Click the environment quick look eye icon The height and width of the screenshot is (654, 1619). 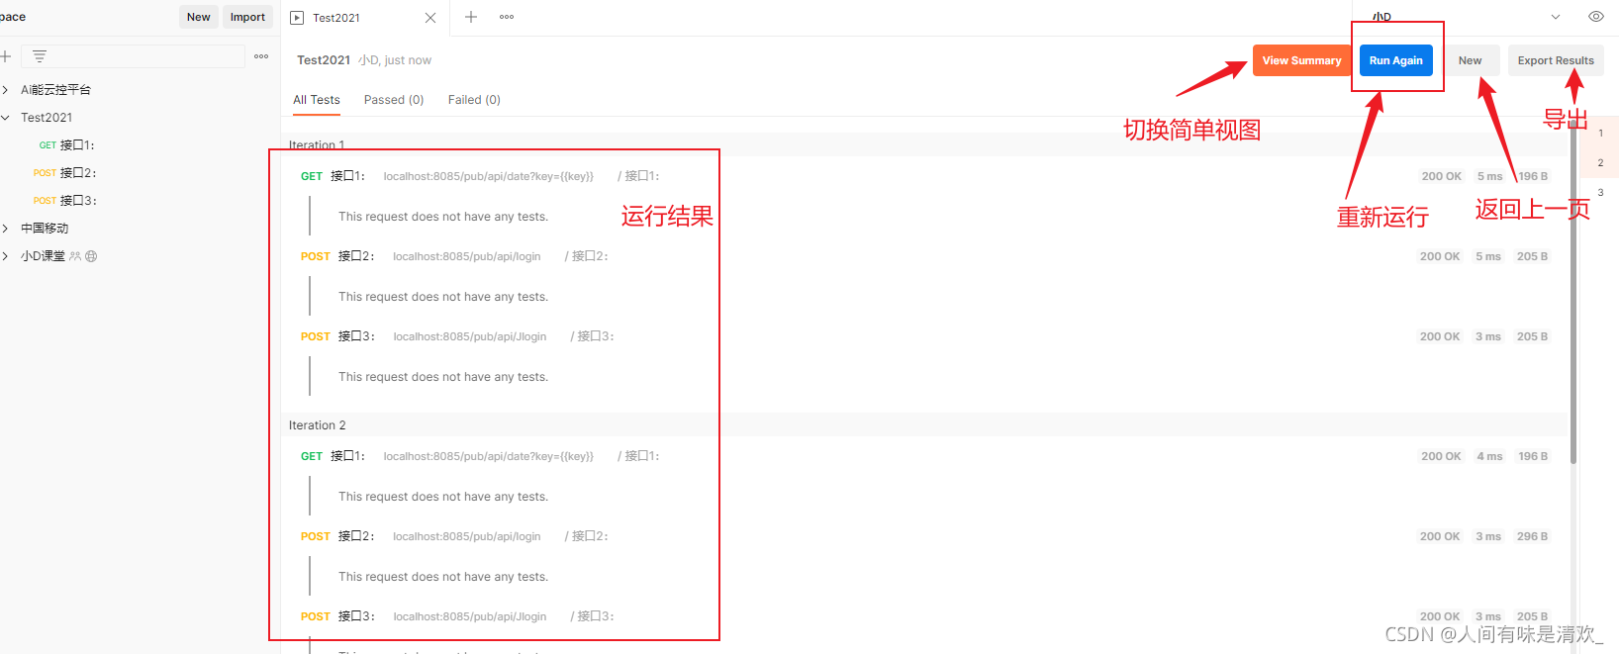pyautogui.click(x=1596, y=17)
